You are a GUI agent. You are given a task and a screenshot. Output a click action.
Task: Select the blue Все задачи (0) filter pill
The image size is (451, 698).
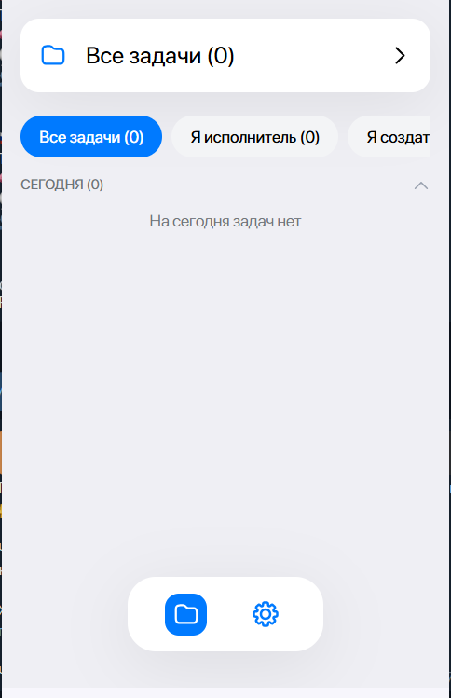point(91,137)
